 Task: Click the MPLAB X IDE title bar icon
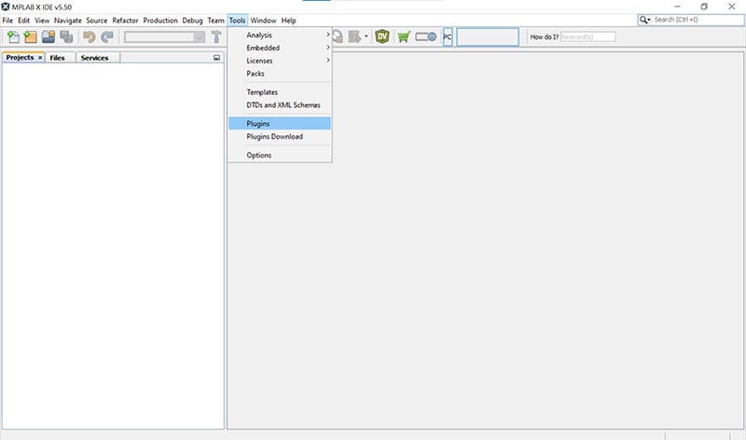click(x=6, y=7)
